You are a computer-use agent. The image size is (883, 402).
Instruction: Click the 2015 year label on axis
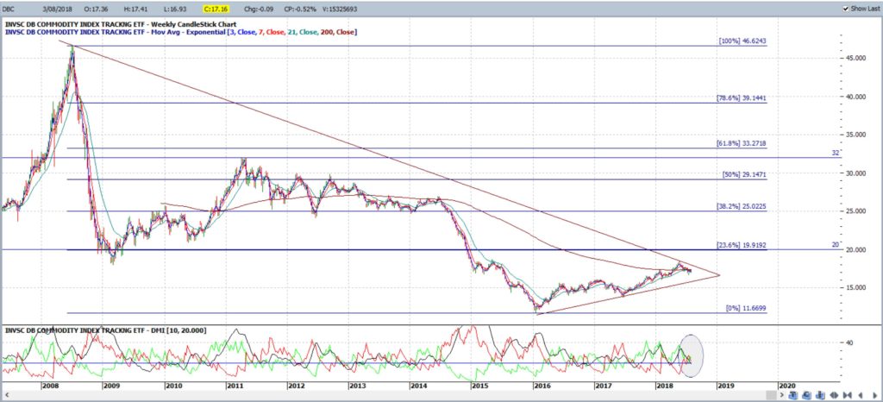pos(479,386)
